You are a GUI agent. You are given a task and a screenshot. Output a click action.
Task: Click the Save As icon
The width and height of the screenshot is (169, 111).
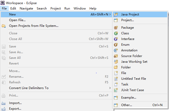coord(4,52)
